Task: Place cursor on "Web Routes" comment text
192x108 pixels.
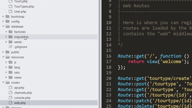Action: click(x=136, y=6)
